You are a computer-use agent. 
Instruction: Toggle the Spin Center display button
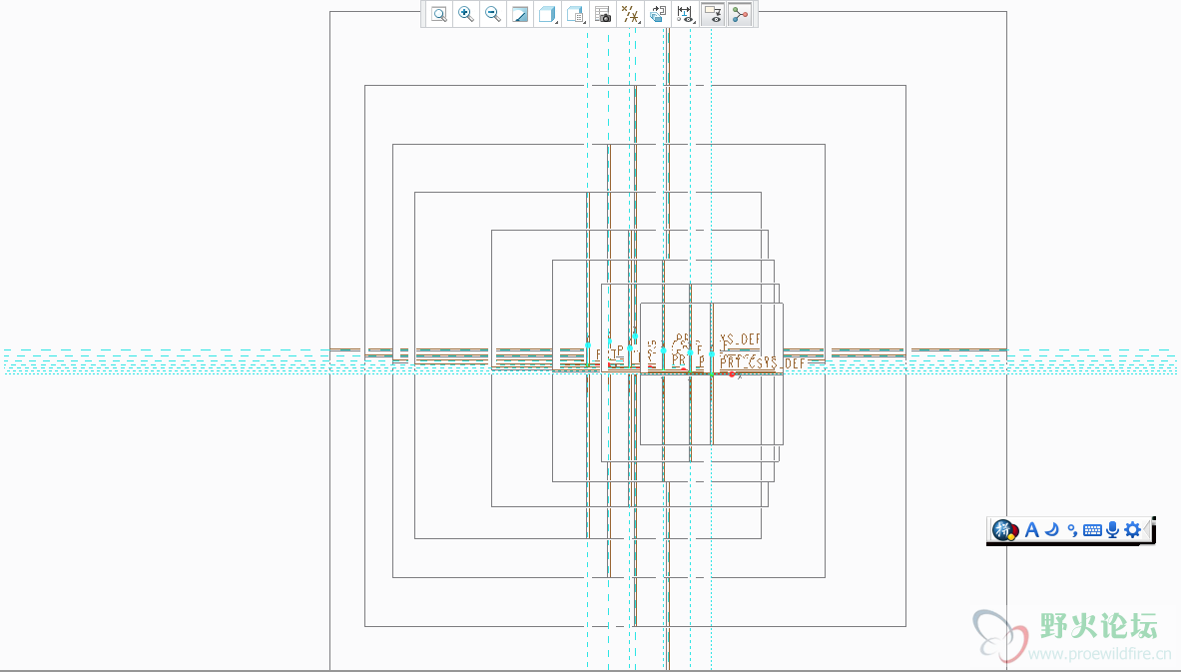coord(741,14)
